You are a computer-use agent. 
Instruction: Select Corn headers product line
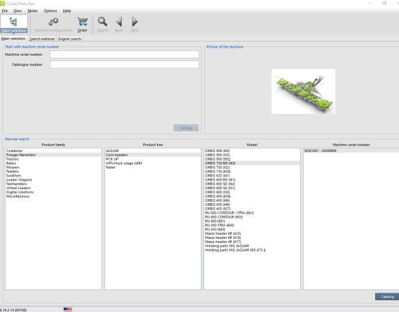point(153,155)
